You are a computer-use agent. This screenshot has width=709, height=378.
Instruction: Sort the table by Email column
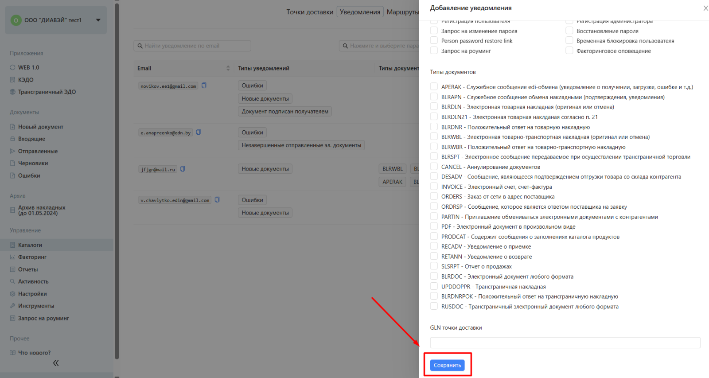click(228, 68)
